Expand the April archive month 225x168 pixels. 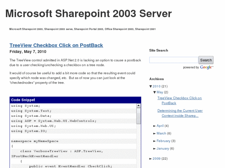click(154, 126)
